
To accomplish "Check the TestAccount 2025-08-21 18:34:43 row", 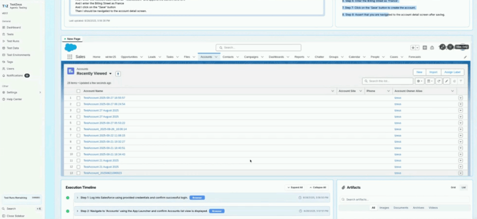I will [x=78, y=155].
